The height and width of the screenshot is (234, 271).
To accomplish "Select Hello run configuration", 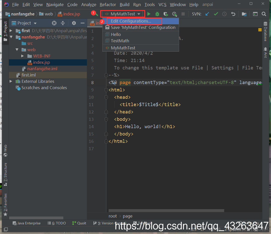I will (x=141, y=34).
